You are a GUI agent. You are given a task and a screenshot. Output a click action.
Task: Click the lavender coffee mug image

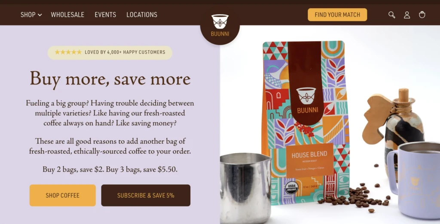click(414, 179)
